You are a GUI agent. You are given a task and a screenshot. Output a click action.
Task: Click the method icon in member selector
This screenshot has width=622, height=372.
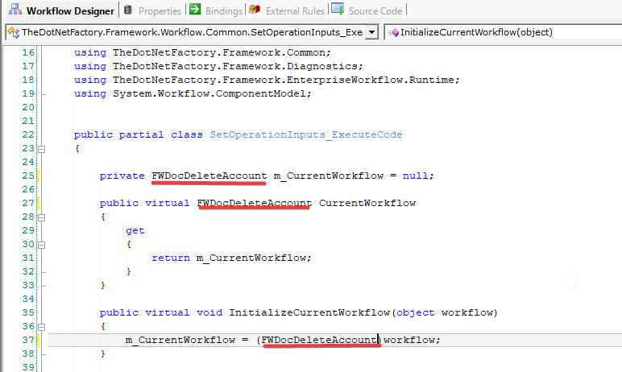click(x=393, y=32)
